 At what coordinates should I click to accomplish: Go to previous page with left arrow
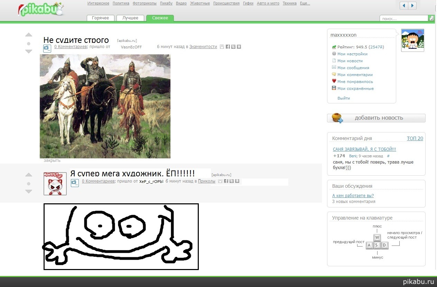tap(404, 6)
